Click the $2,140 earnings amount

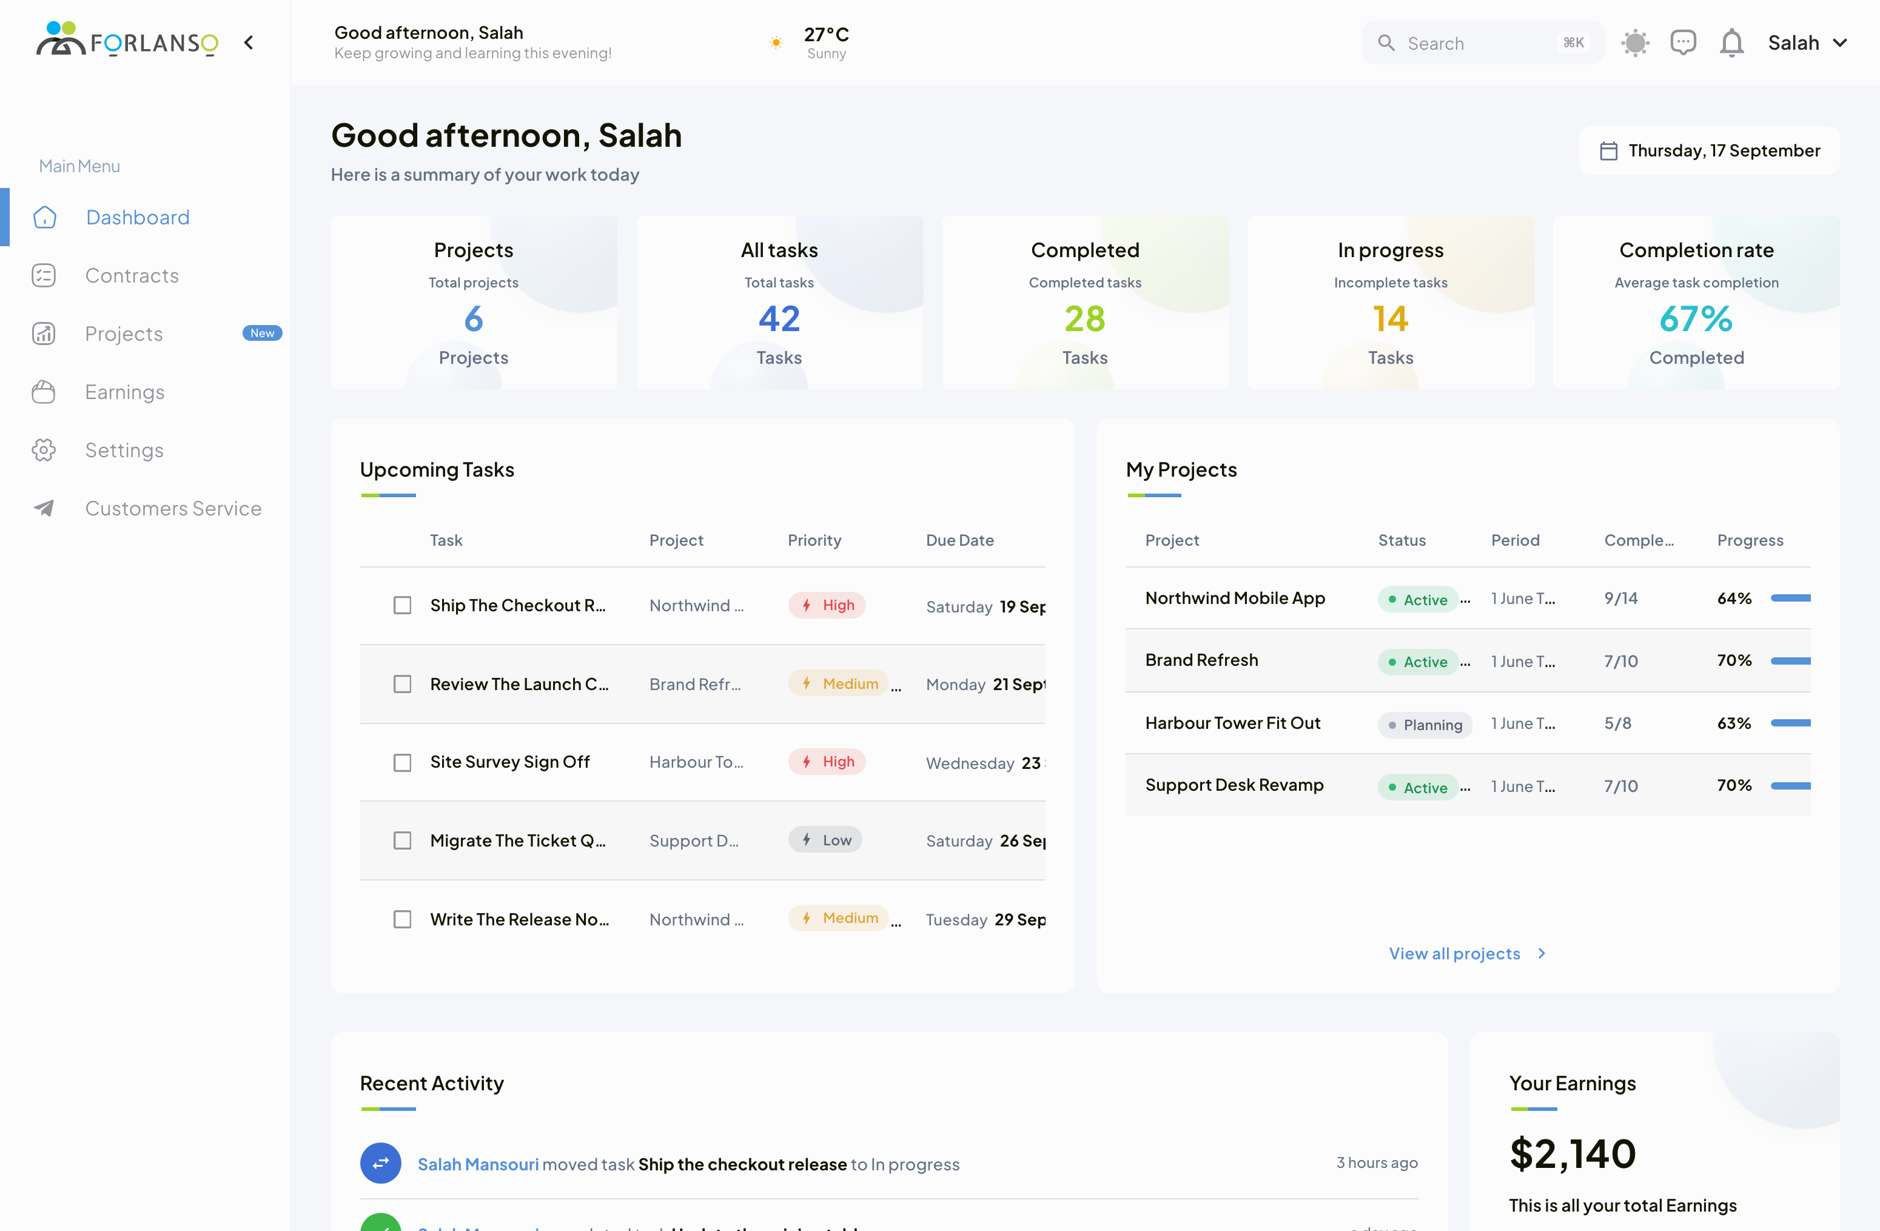pyautogui.click(x=1572, y=1153)
